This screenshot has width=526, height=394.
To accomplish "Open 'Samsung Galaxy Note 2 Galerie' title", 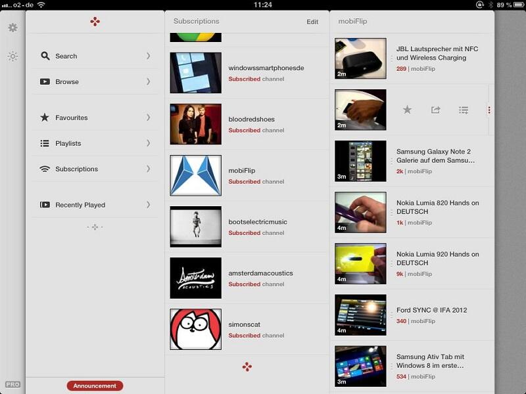I will 435,156.
